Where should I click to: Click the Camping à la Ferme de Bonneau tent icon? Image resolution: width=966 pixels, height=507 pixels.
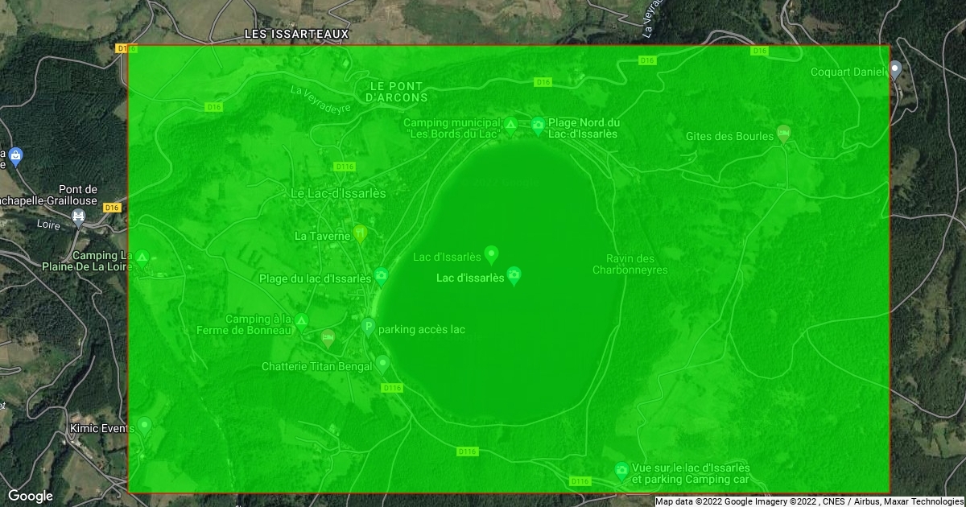(x=301, y=322)
